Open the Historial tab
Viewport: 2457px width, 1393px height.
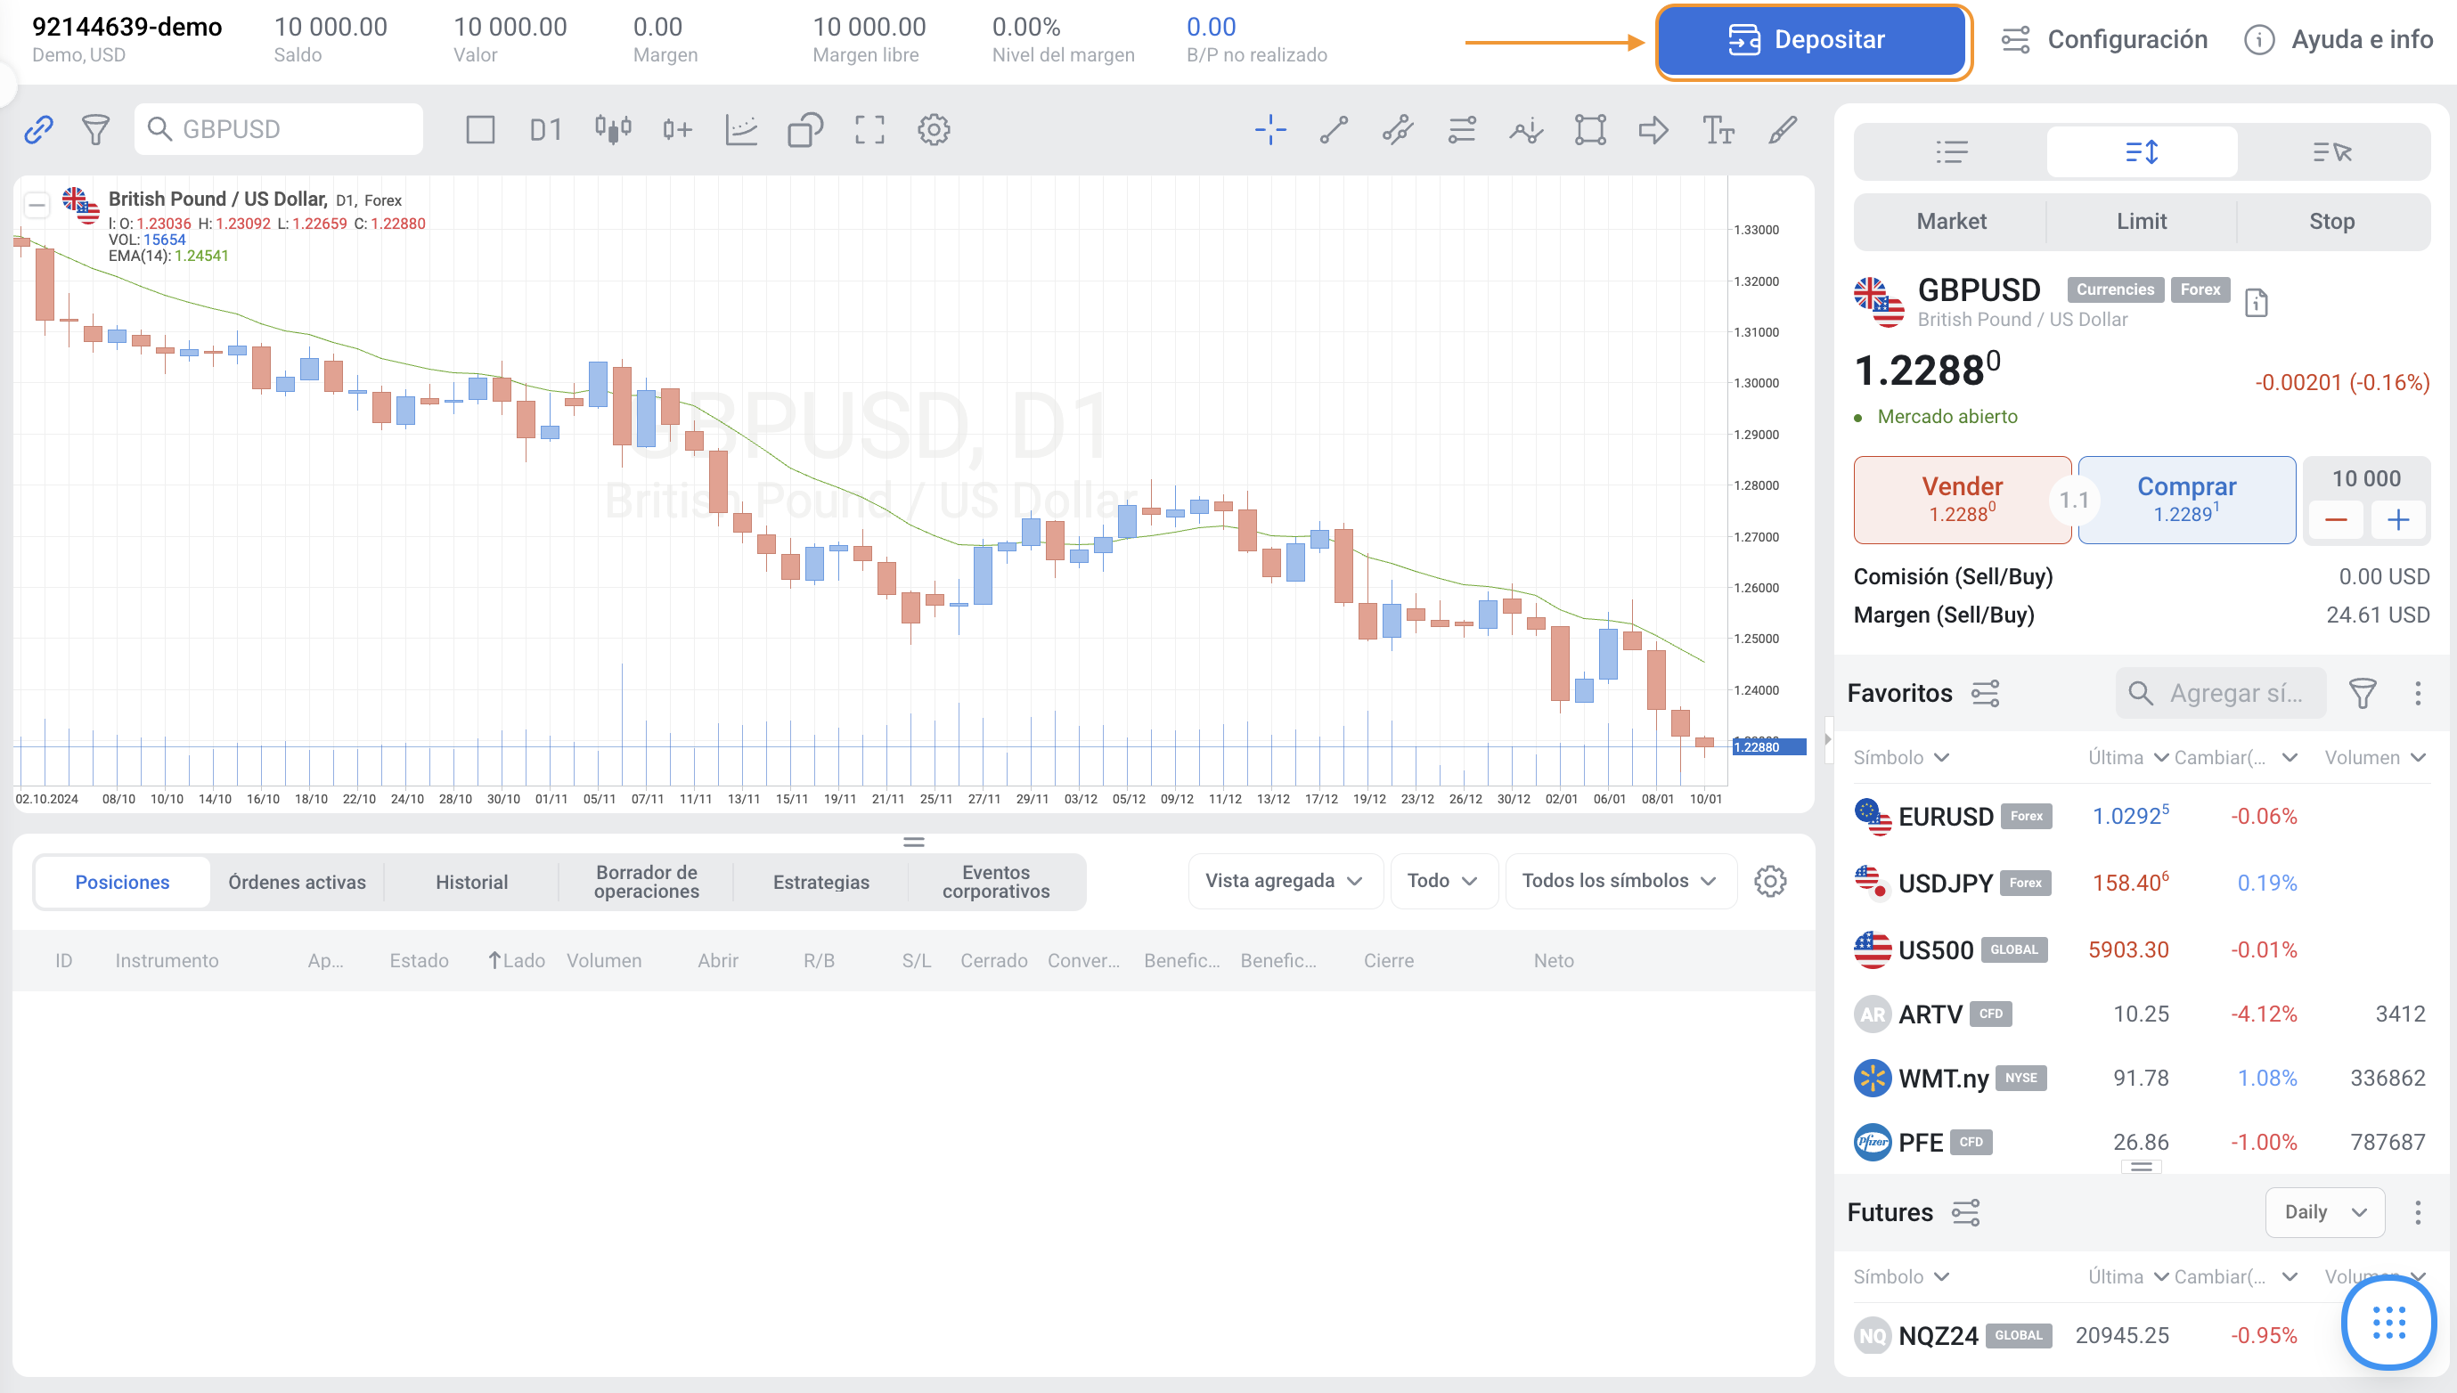[470, 881]
